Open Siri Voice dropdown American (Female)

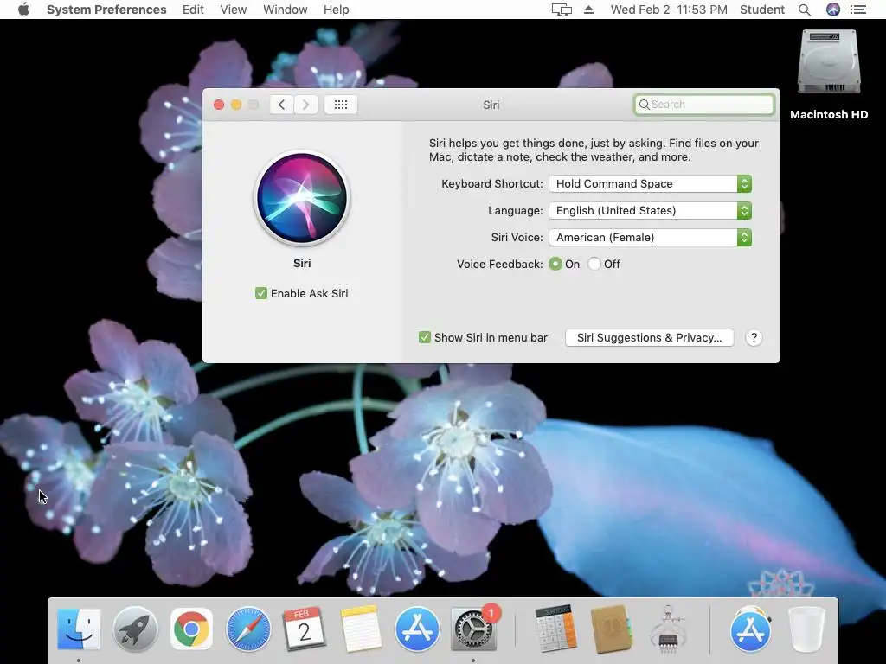tap(651, 237)
